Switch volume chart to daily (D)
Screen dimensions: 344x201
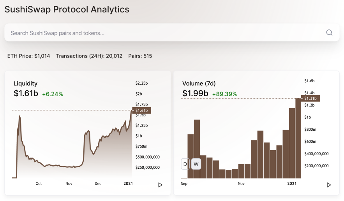(x=185, y=164)
